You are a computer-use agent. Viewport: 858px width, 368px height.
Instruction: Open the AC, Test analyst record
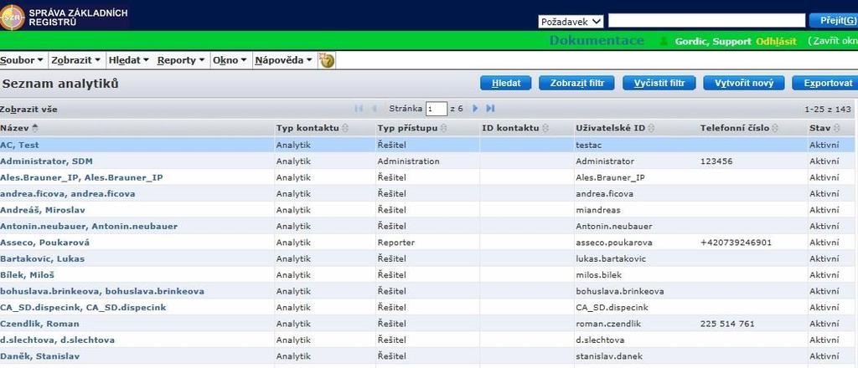click(x=20, y=146)
